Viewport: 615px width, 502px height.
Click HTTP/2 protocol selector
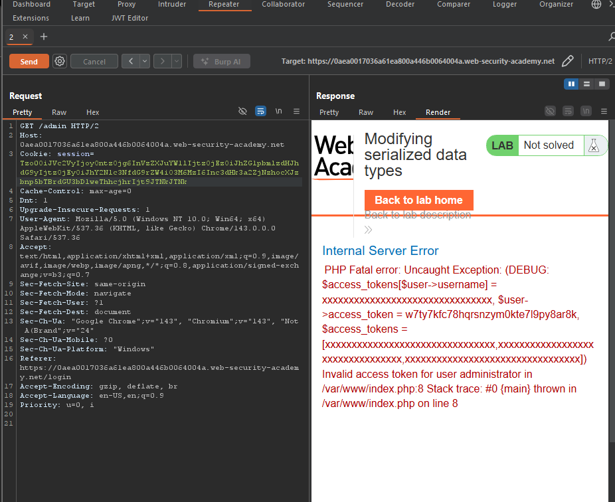tap(600, 61)
